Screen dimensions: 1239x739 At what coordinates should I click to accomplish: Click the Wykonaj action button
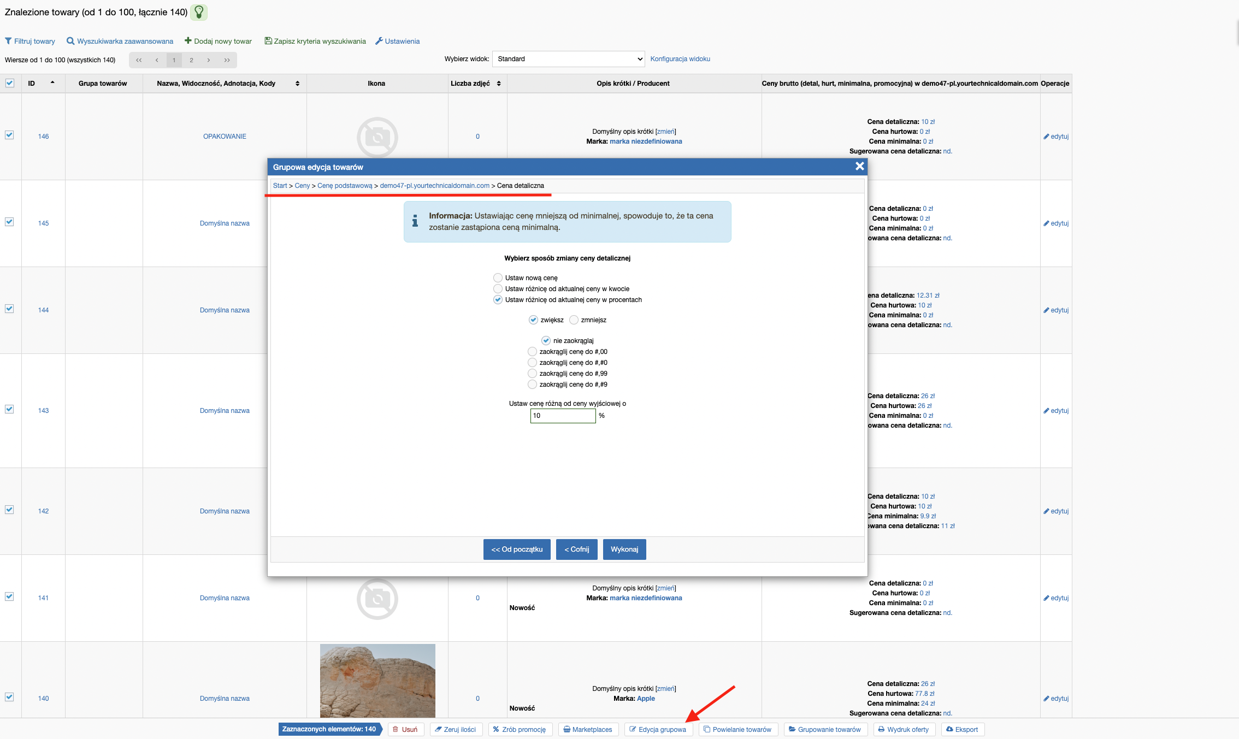click(x=623, y=549)
